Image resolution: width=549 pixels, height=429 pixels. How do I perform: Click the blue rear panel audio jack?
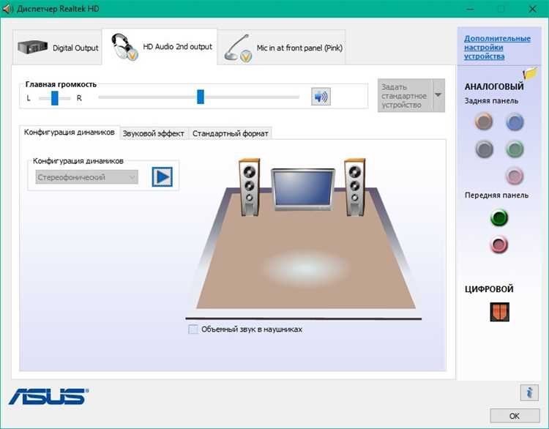(x=515, y=122)
